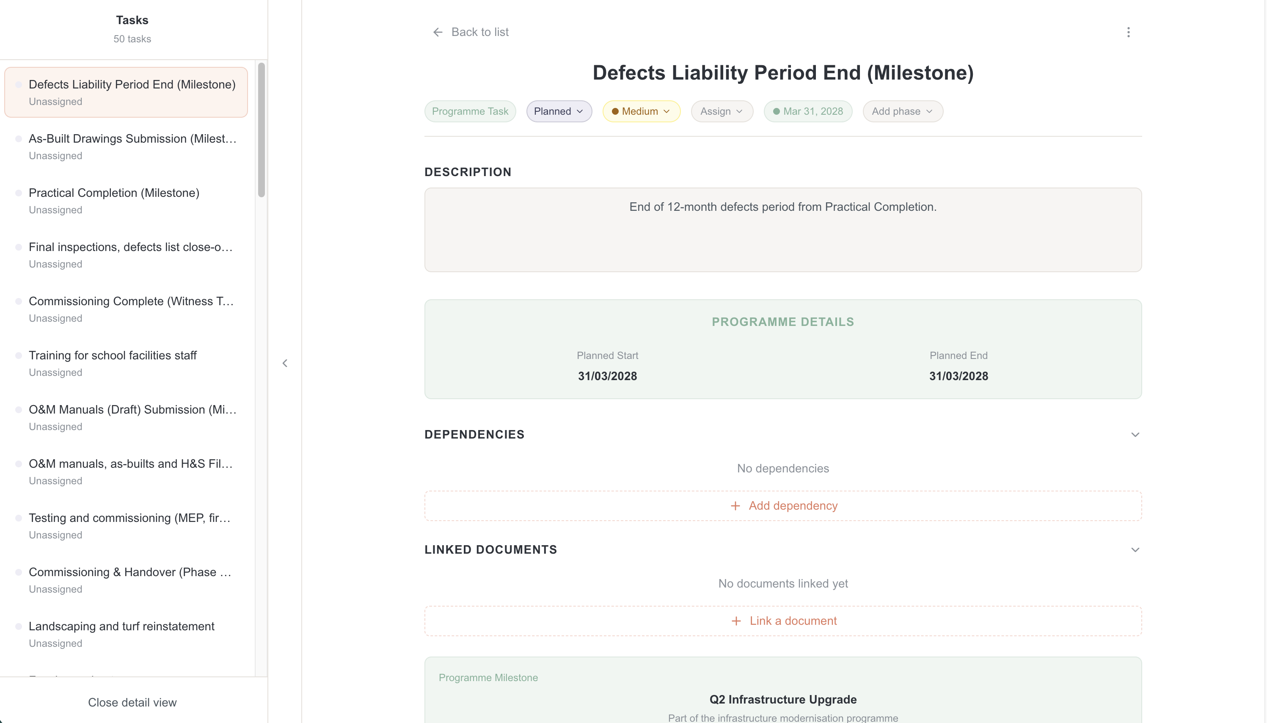The width and height of the screenshot is (1267, 723).
Task: Click the Programme Details heading
Action: pos(782,322)
